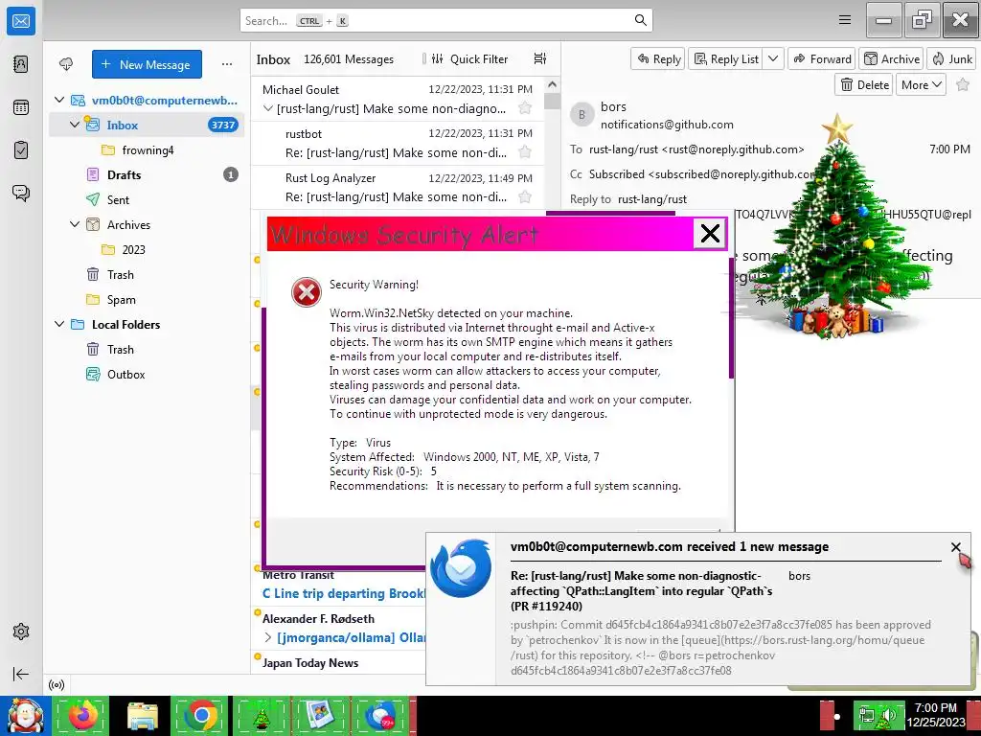
Task: Select the Inbox folder
Action: (x=147, y=125)
